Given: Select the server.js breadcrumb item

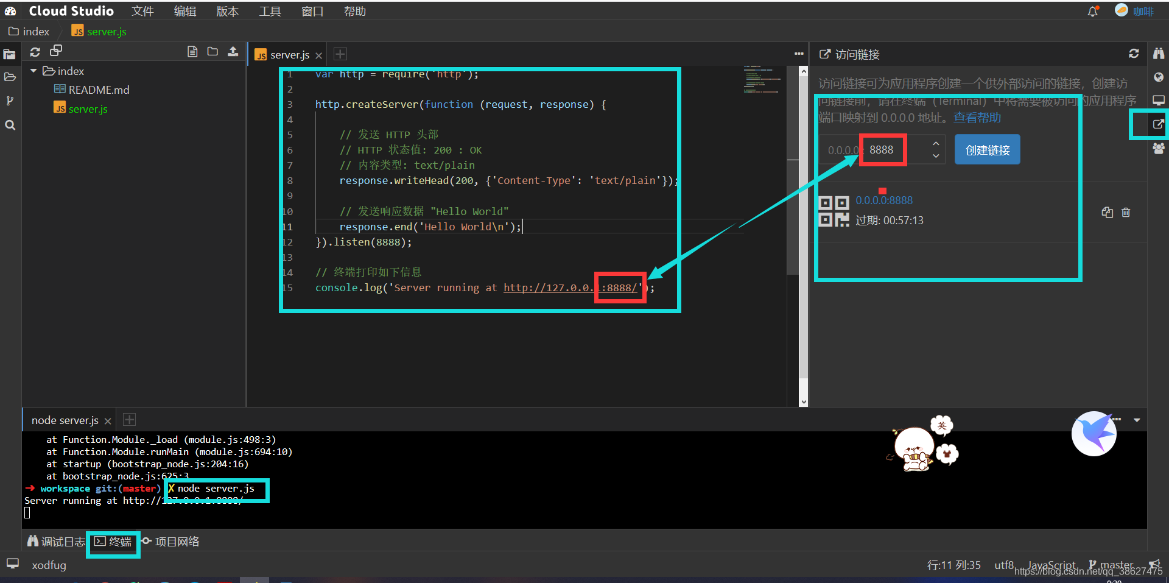Looking at the screenshot, I should click(99, 31).
